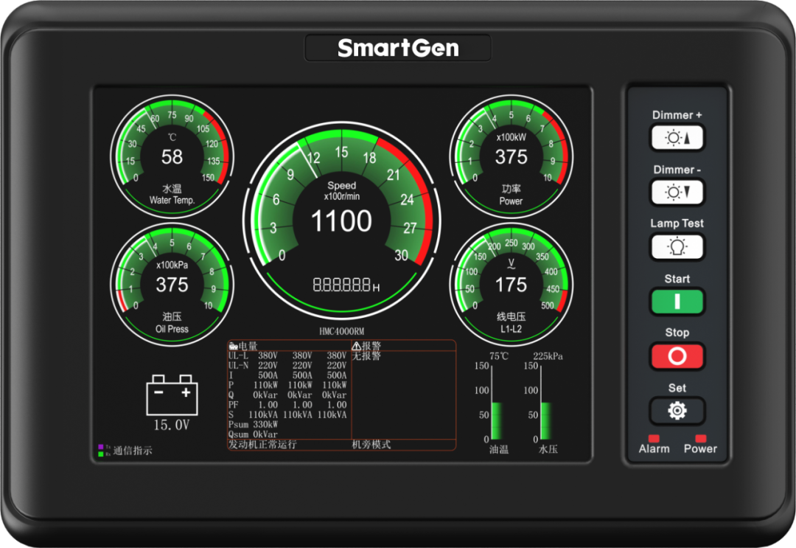Hit the red Stop button
The width and height of the screenshot is (796, 548).
click(x=677, y=356)
